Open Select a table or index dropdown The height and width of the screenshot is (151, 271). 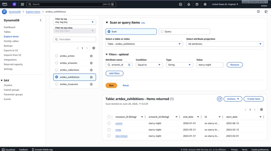pos(144,44)
